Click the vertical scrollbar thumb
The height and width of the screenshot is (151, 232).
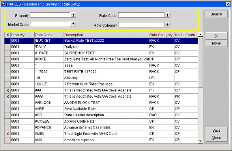click(200, 62)
